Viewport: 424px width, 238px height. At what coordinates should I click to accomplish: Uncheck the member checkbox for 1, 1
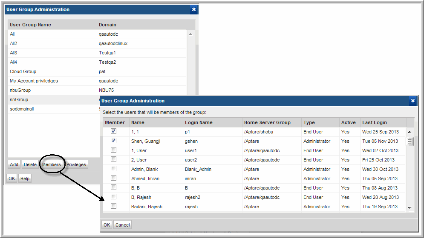[x=114, y=132]
